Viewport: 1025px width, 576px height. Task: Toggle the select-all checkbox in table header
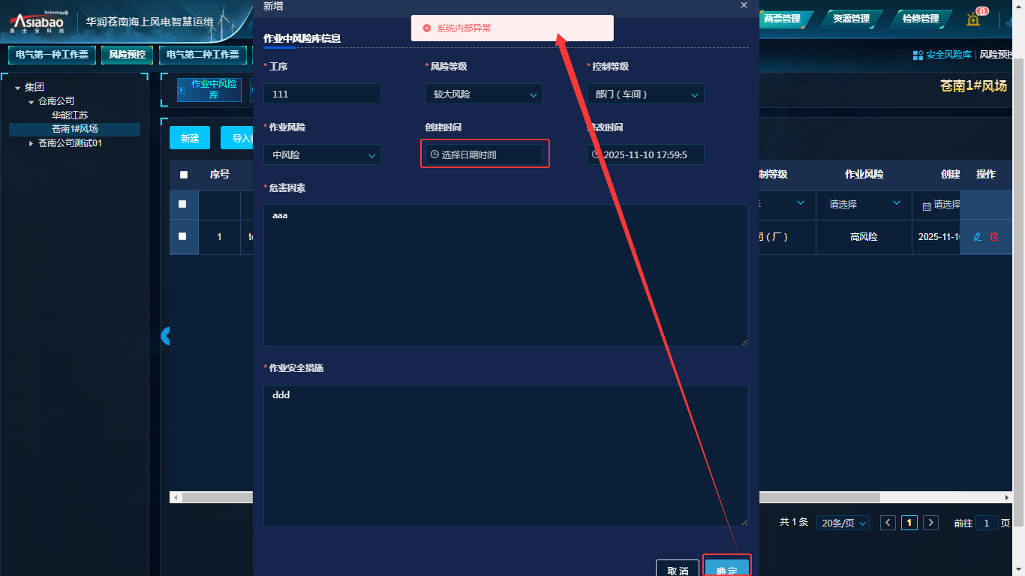pos(184,175)
